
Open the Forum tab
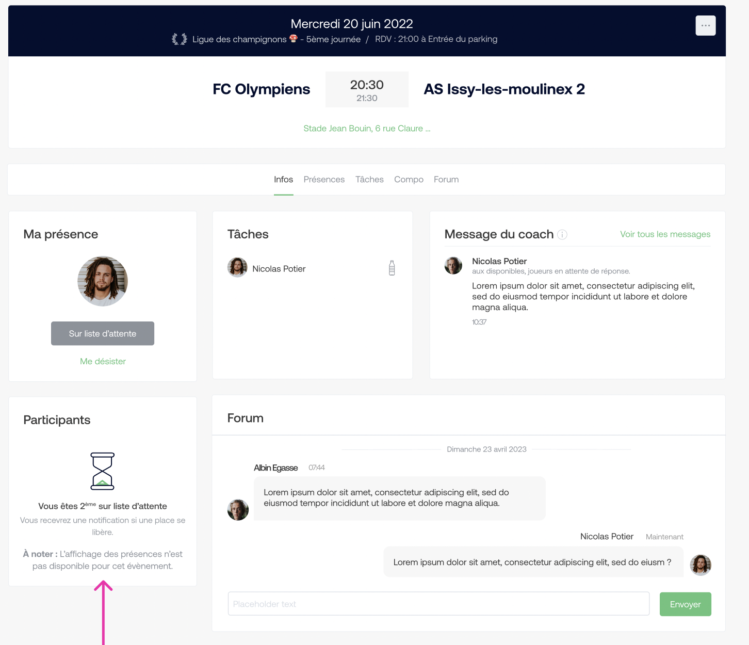click(x=446, y=180)
